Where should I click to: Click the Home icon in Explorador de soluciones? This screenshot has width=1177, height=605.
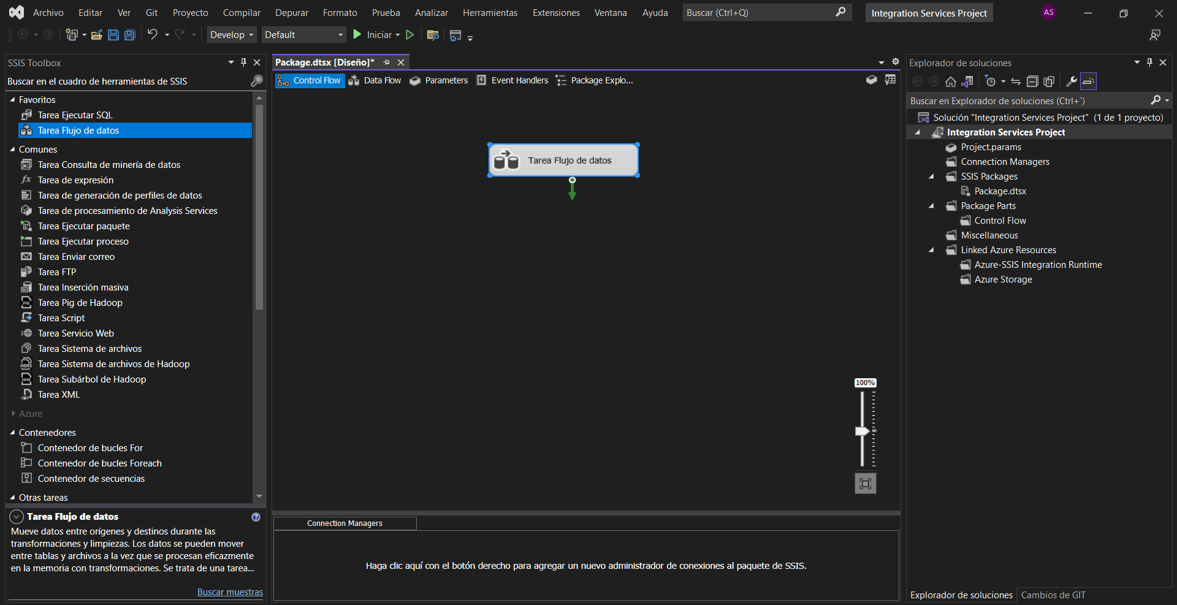pyautogui.click(x=950, y=82)
